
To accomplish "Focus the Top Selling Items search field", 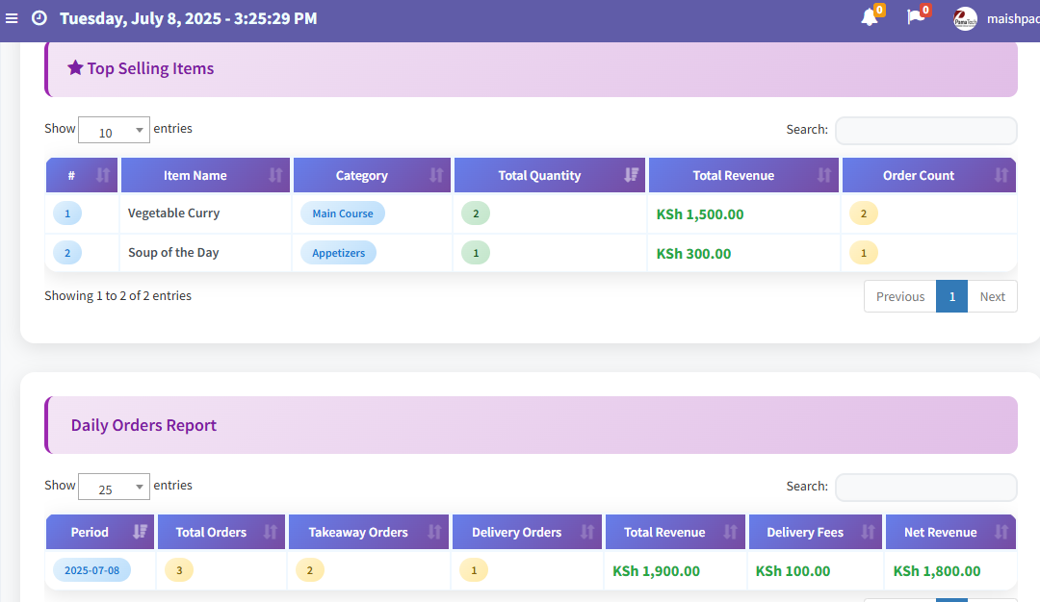I will click(x=925, y=130).
